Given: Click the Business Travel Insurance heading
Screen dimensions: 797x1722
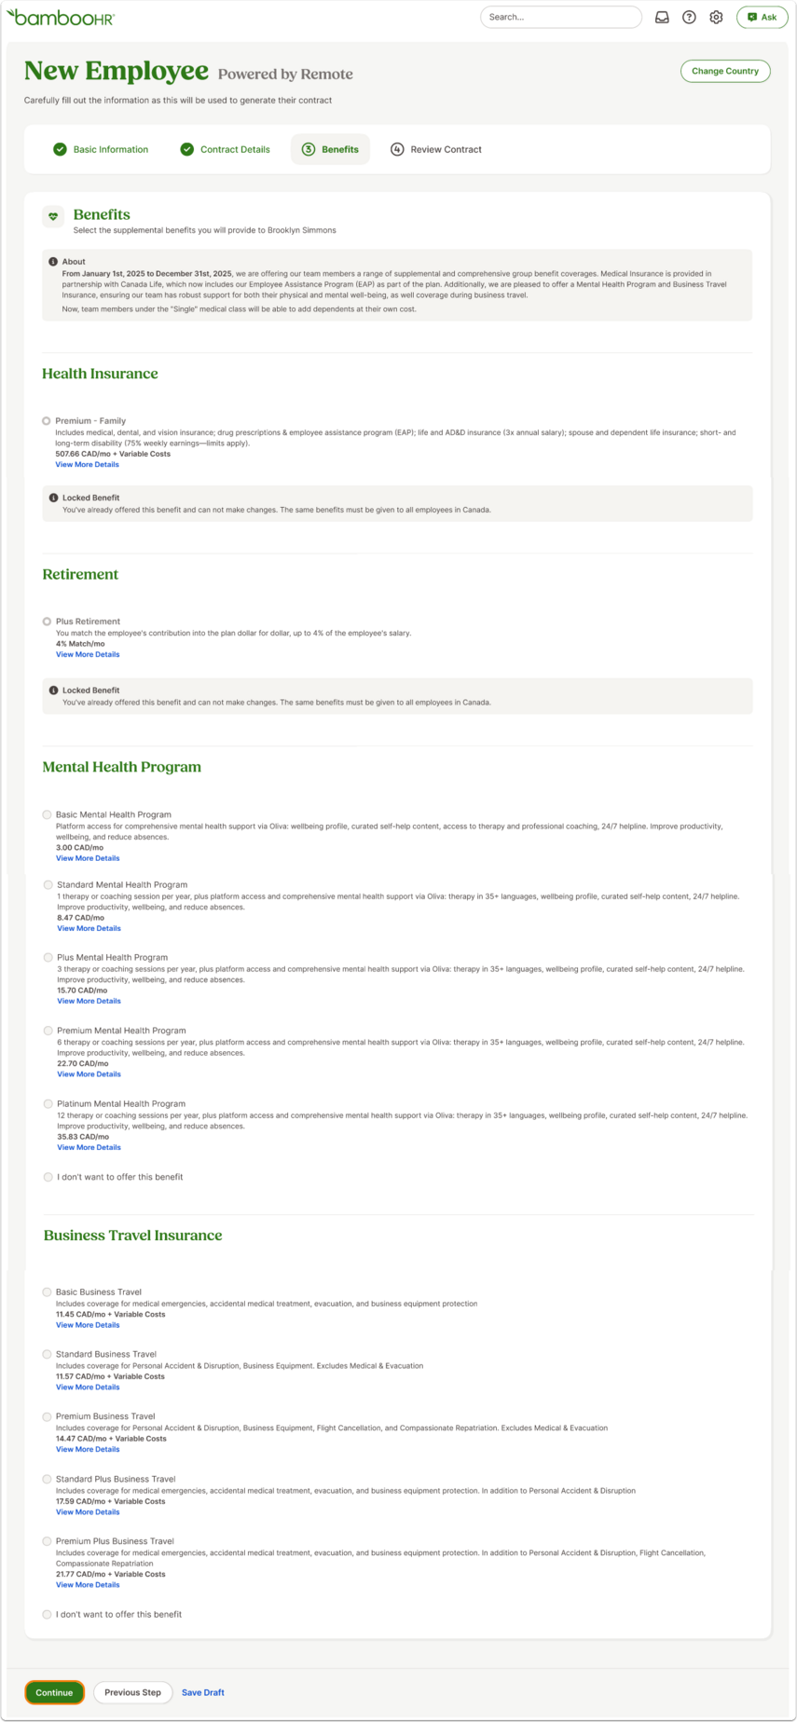Looking at the screenshot, I should [132, 1236].
